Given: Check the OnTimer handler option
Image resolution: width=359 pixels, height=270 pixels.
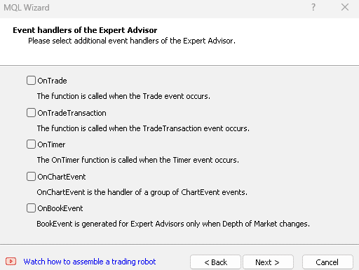Looking at the screenshot, I should (x=31, y=144).
